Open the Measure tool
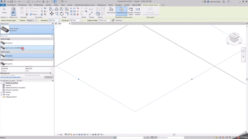The height and width of the screenshot is (139, 248). [x=91, y=14]
